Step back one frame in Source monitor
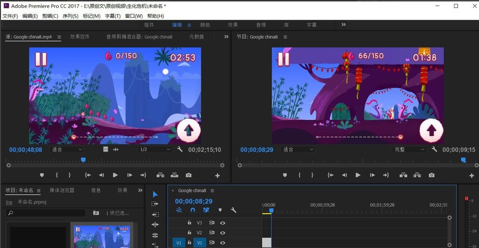 click(101, 175)
